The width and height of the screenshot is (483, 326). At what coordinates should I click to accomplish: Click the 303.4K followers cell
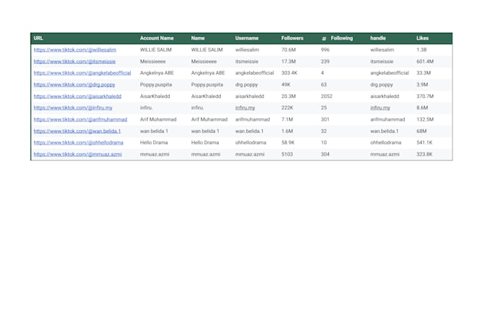(289, 73)
